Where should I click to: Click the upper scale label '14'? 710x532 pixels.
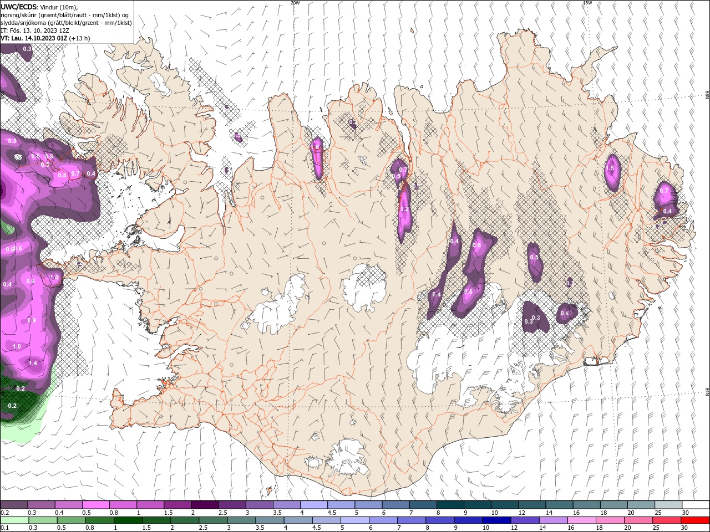click(x=549, y=513)
